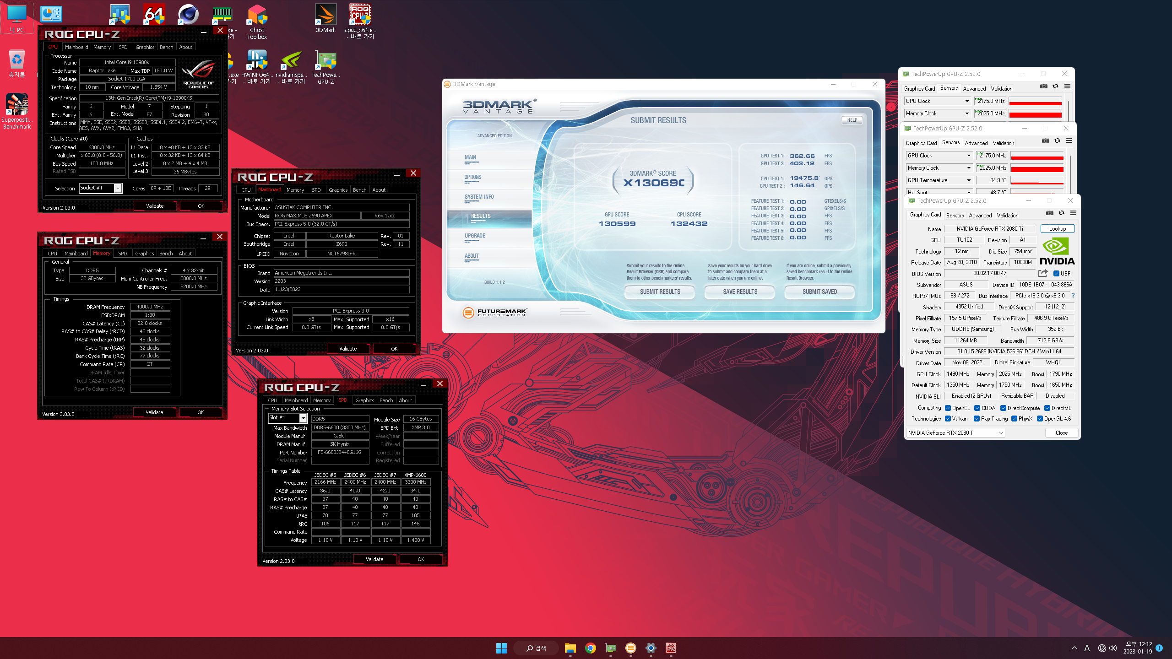Click the taskbar search box
The height and width of the screenshot is (659, 1172).
[x=536, y=648]
